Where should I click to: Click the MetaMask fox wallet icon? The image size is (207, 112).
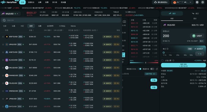174,2
